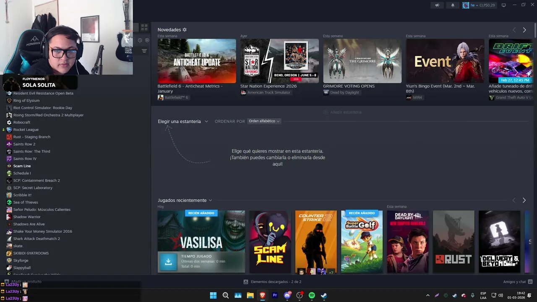Screen dimensions: 537x302
Task: Select 'Robocraft' in library list
Action: tap(21, 122)
